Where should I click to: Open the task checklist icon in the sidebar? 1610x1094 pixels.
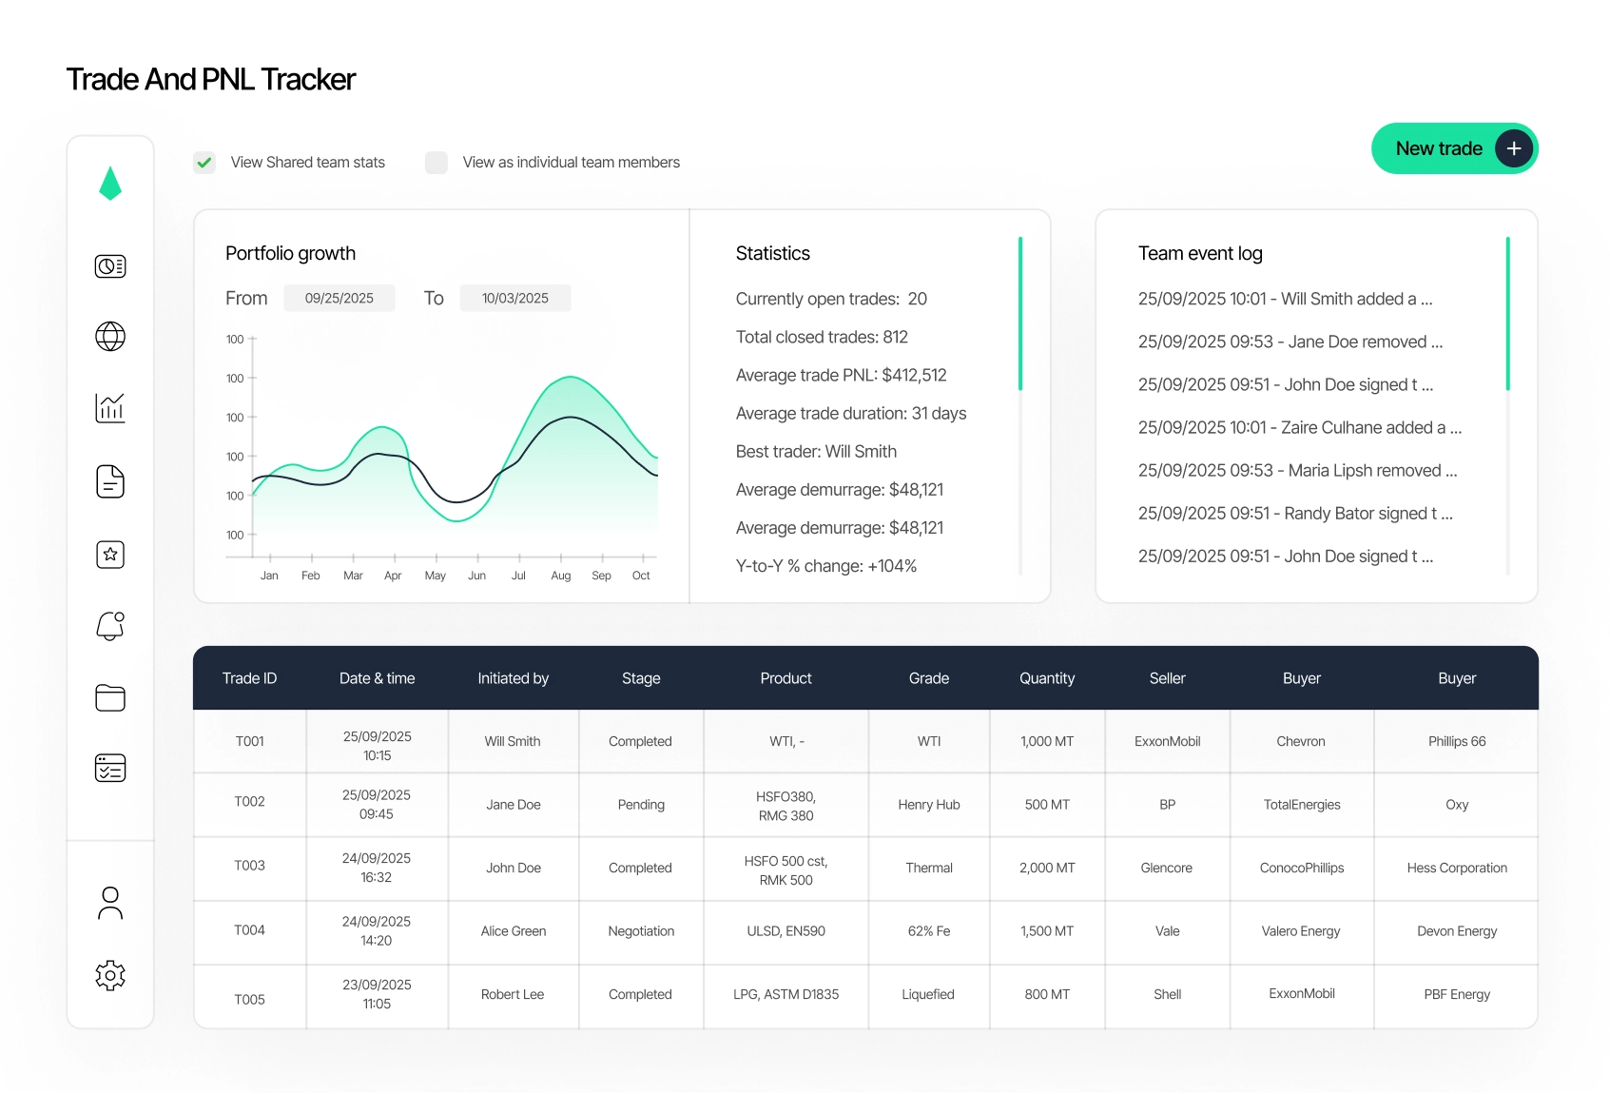(110, 768)
